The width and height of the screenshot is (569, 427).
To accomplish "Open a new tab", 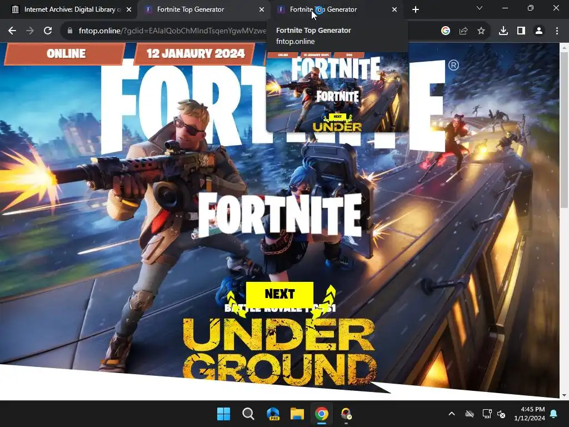I will (x=416, y=9).
